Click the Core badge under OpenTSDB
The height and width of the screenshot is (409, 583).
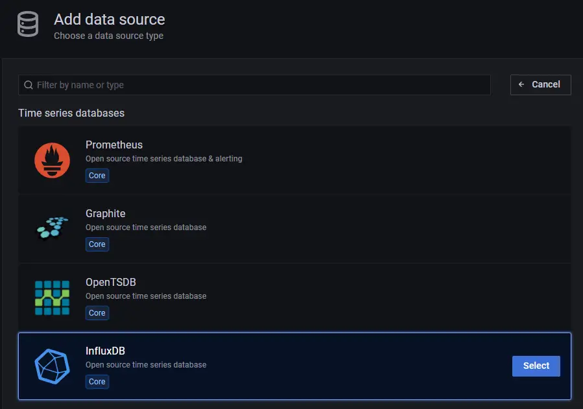(x=97, y=313)
